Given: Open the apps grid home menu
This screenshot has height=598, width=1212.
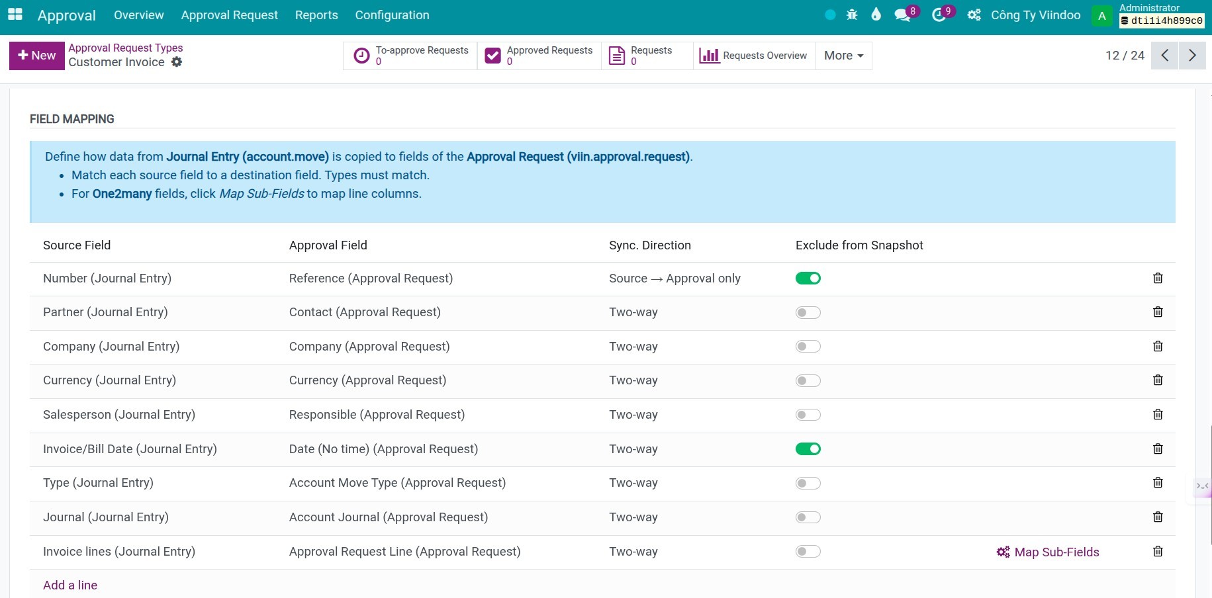Looking at the screenshot, I should click(x=15, y=15).
